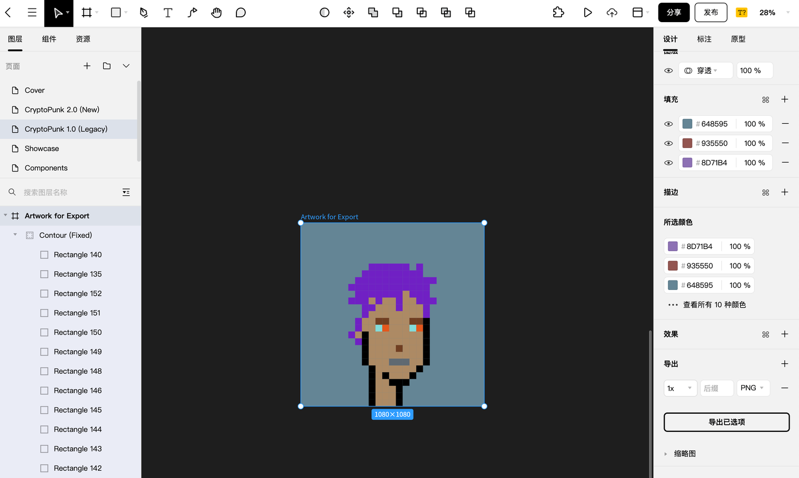The width and height of the screenshot is (799, 478).
Task: Open the plugins puzzle icon
Action: coord(559,12)
